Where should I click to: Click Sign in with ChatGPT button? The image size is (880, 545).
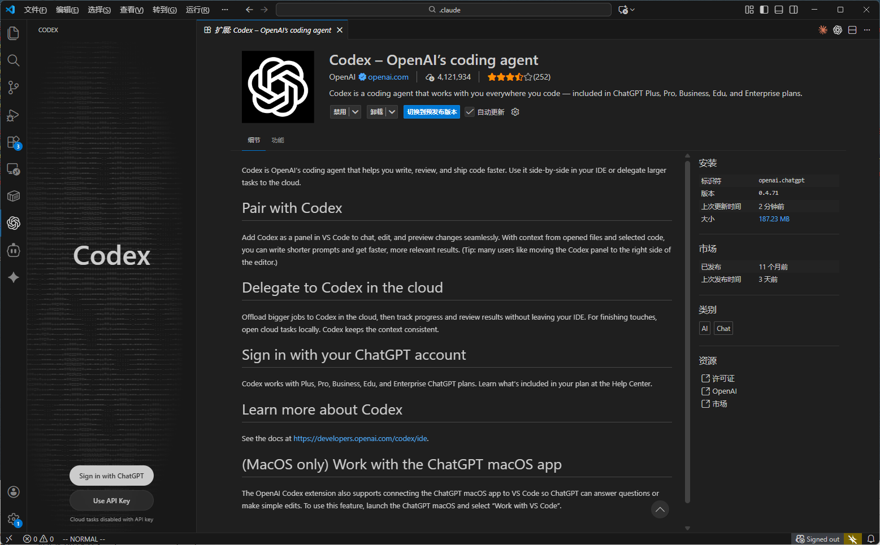click(111, 476)
